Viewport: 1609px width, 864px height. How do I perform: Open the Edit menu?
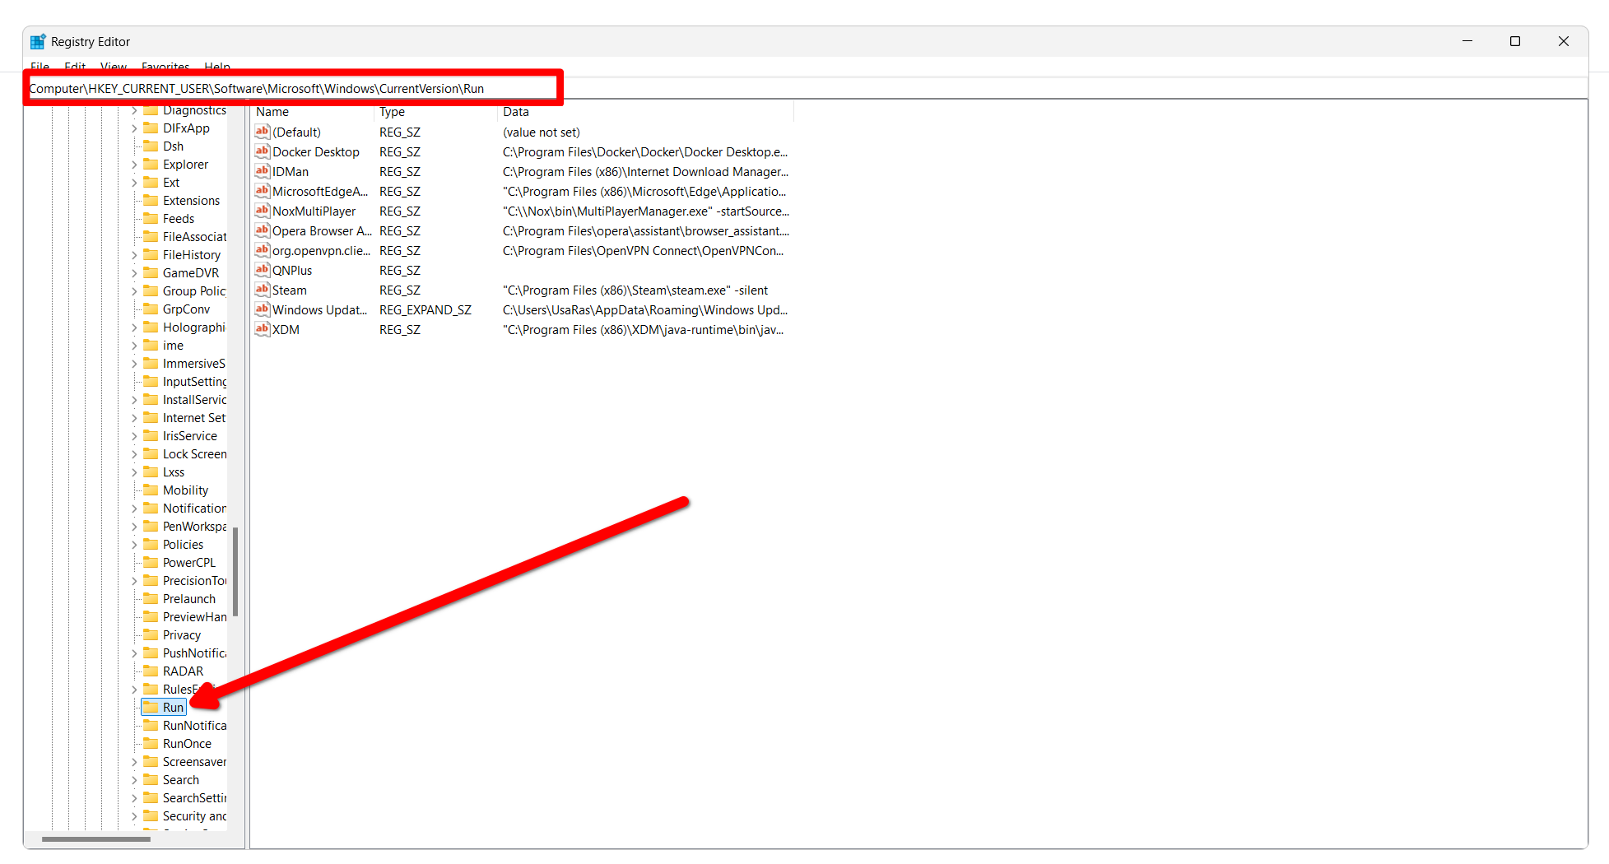[x=74, y=67]
